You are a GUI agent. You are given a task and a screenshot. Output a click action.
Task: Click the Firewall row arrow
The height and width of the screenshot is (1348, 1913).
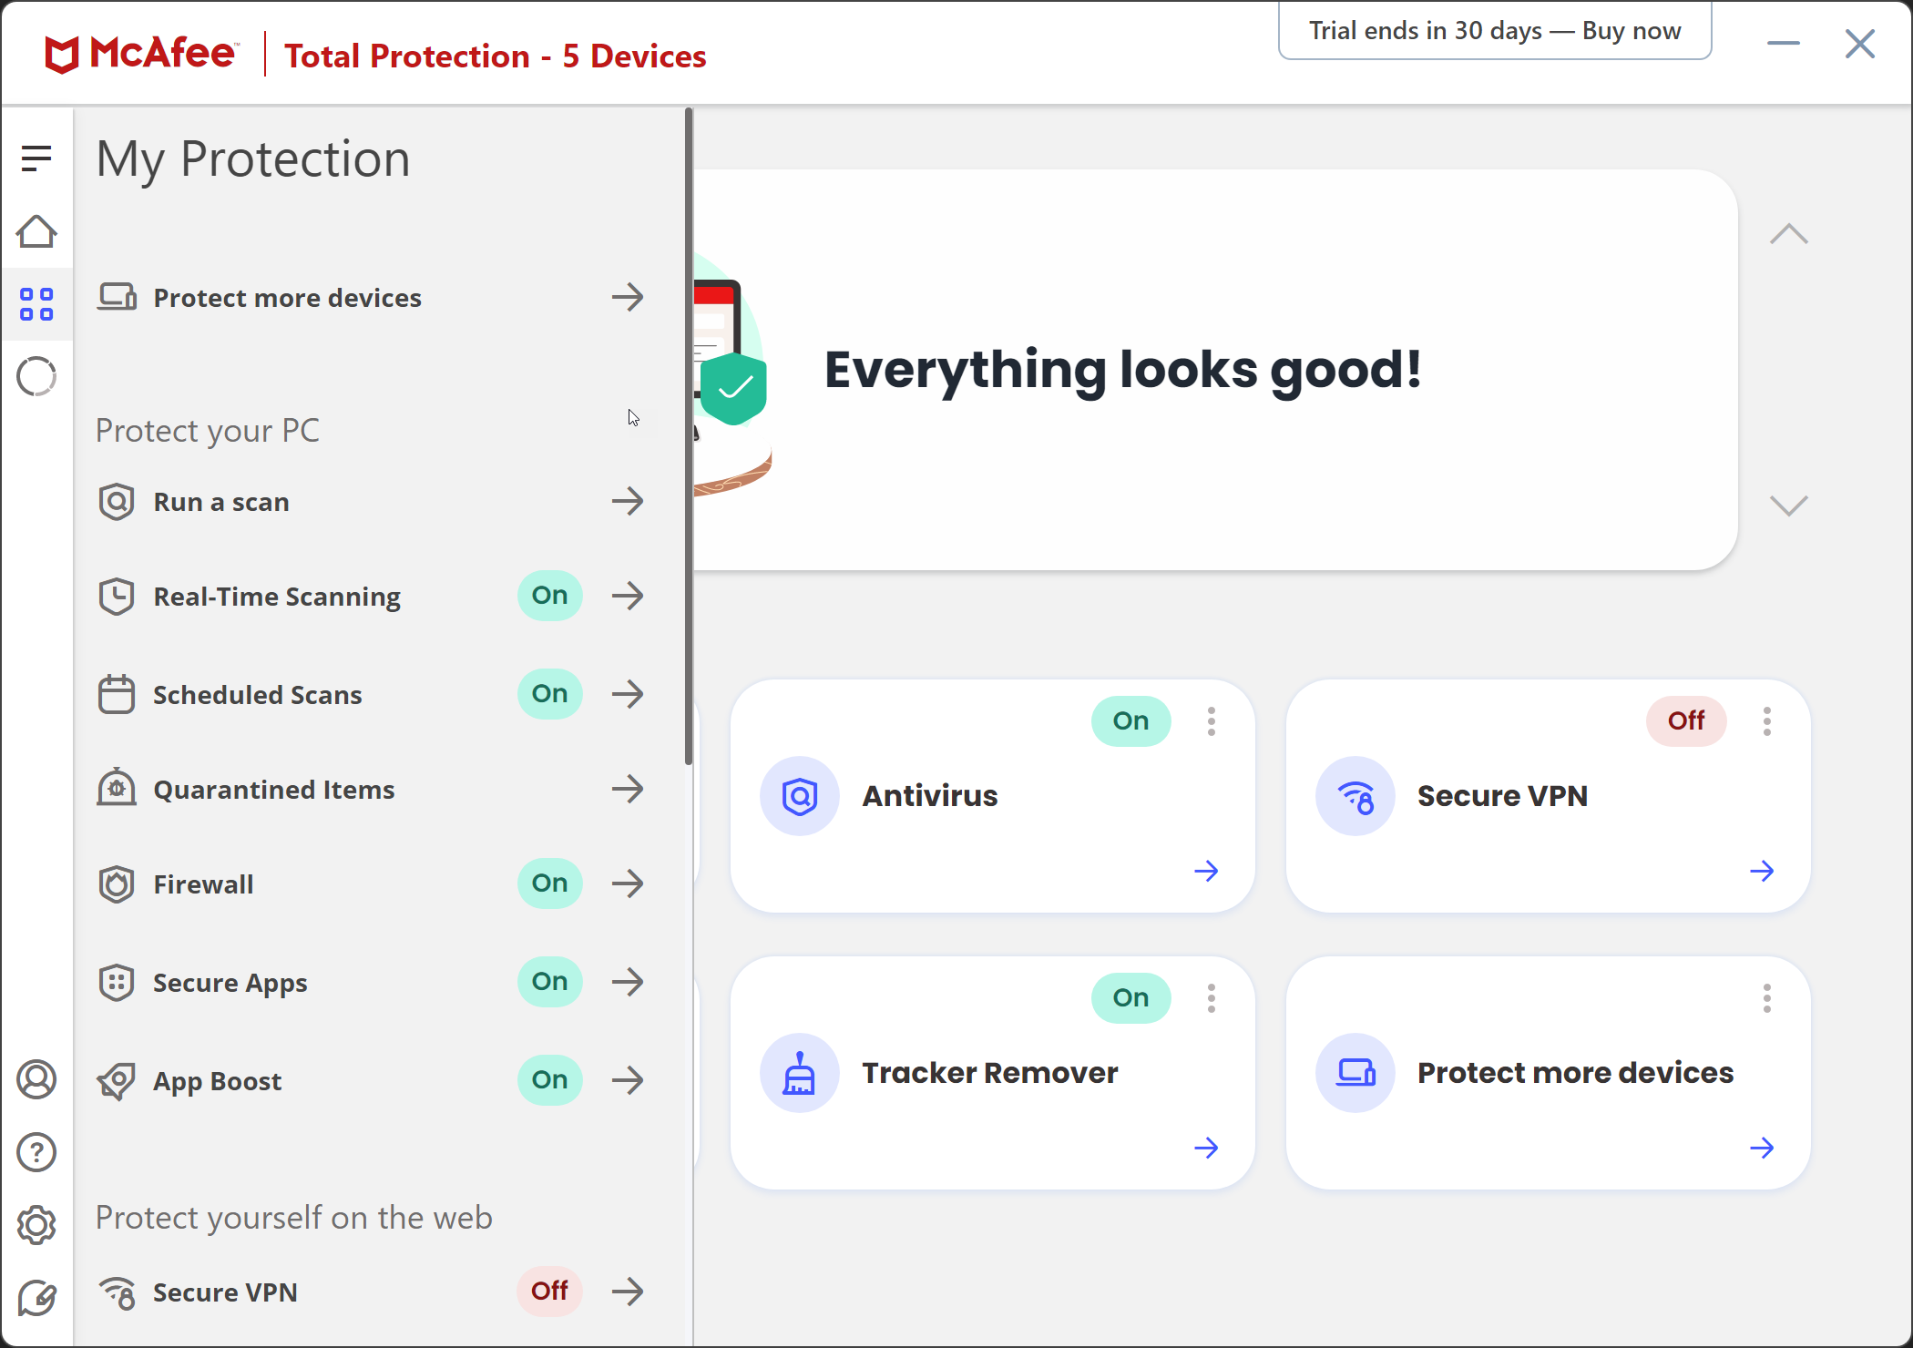click(x=628, y=883)
